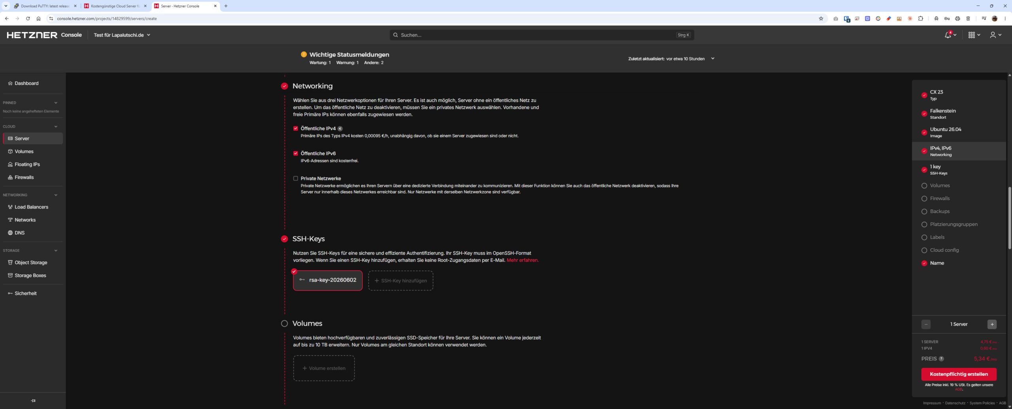Click the IPv4 euro info icon
Screen dimensions: 1012x409
(x=340, y=129)
